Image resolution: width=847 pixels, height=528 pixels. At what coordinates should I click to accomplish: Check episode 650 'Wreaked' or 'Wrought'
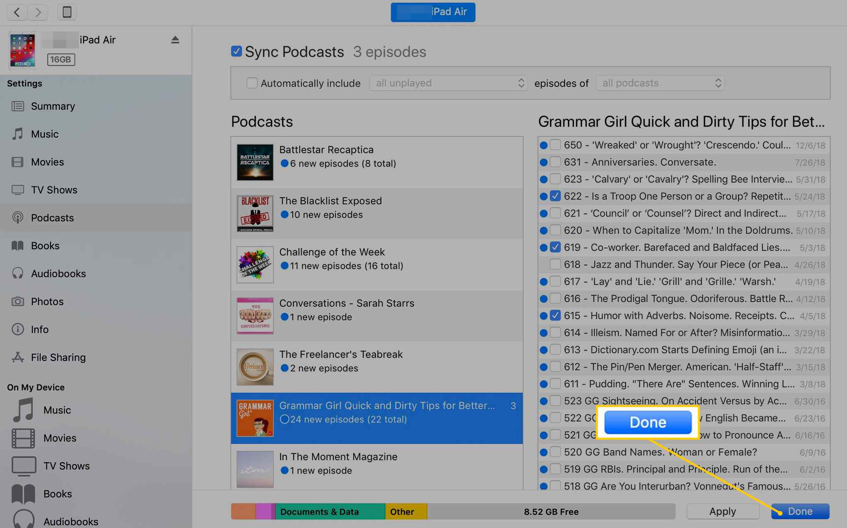tap(555, 145)
